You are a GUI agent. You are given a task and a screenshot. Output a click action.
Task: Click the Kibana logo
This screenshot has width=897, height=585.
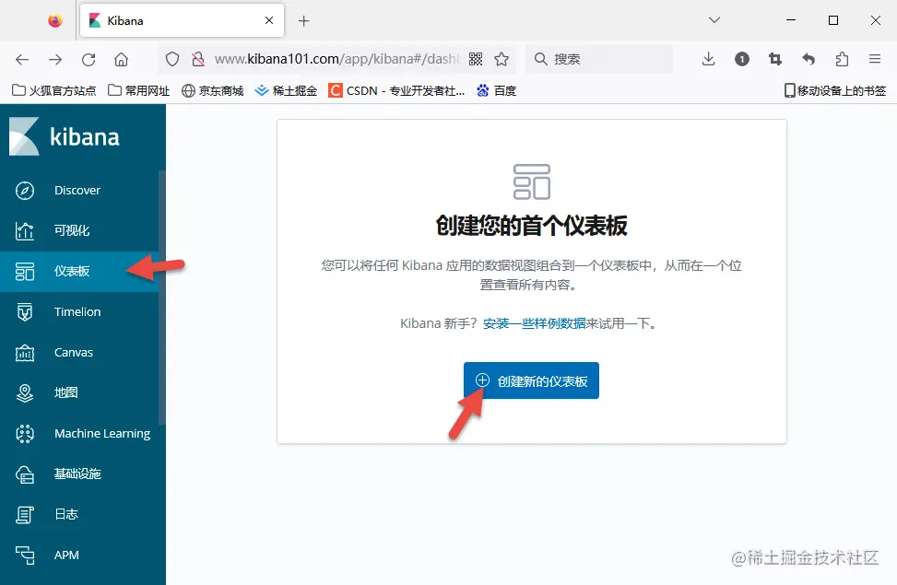pos(65,136)
